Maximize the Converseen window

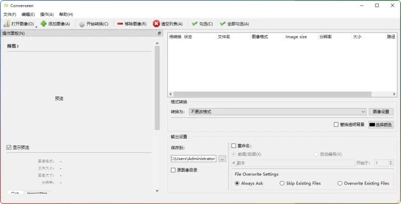pyautogui.click(x=377, y=5)
